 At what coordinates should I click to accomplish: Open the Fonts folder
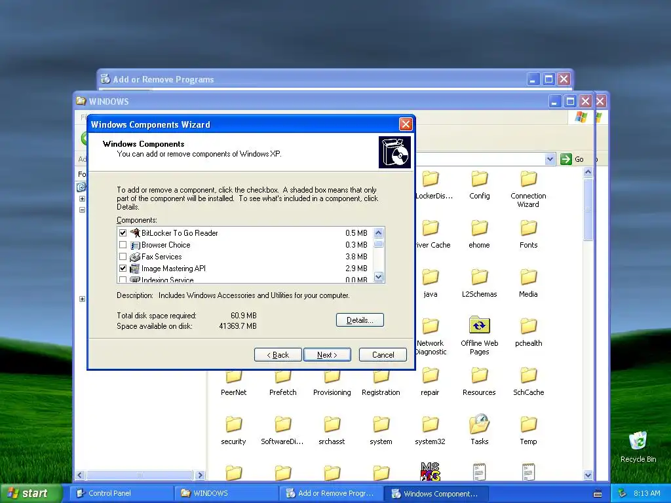528,229
